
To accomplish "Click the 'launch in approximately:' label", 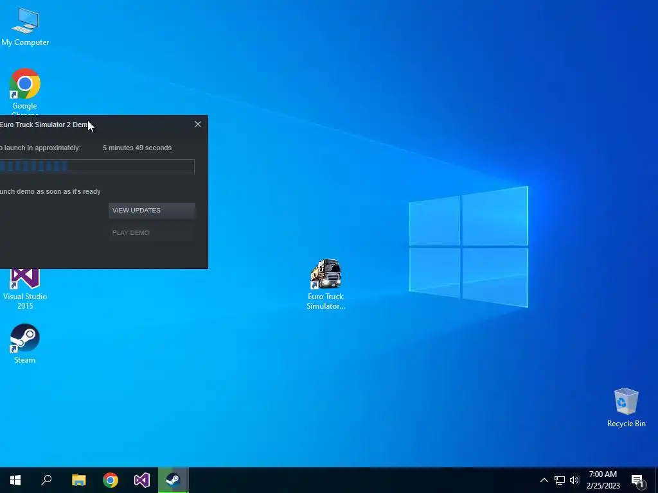I will tap(40, 148).
